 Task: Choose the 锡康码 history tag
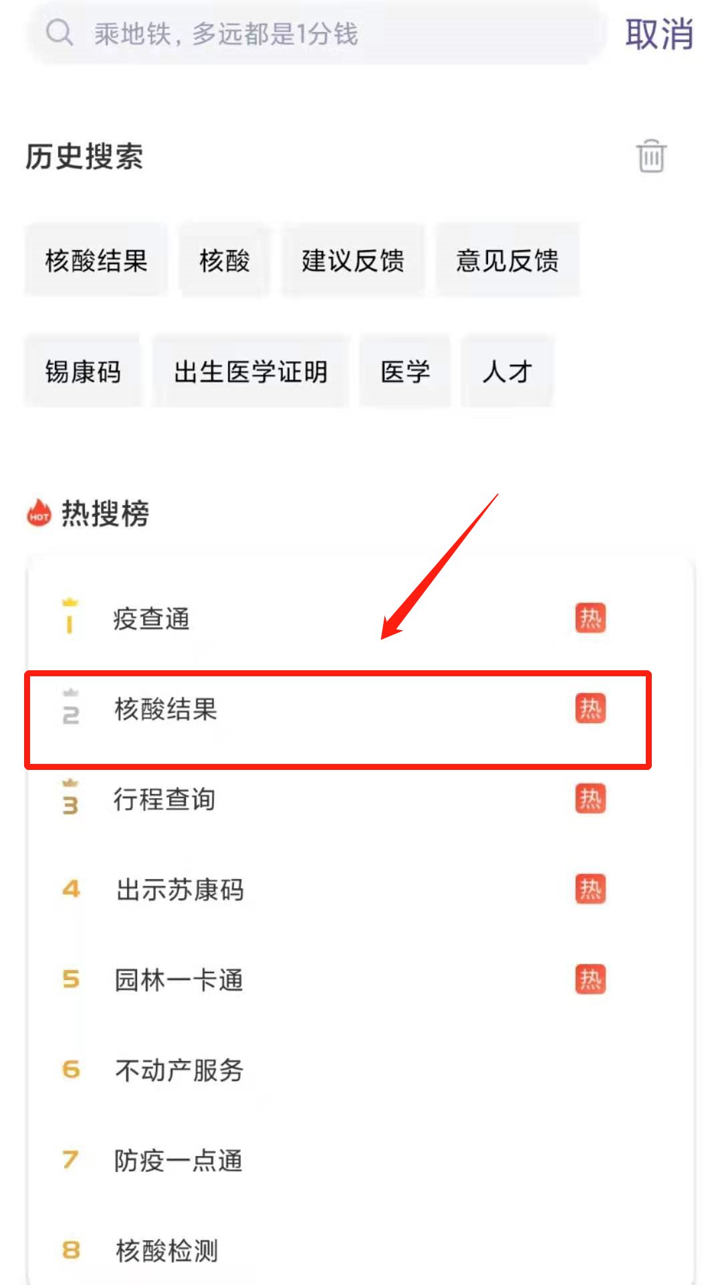83,371
